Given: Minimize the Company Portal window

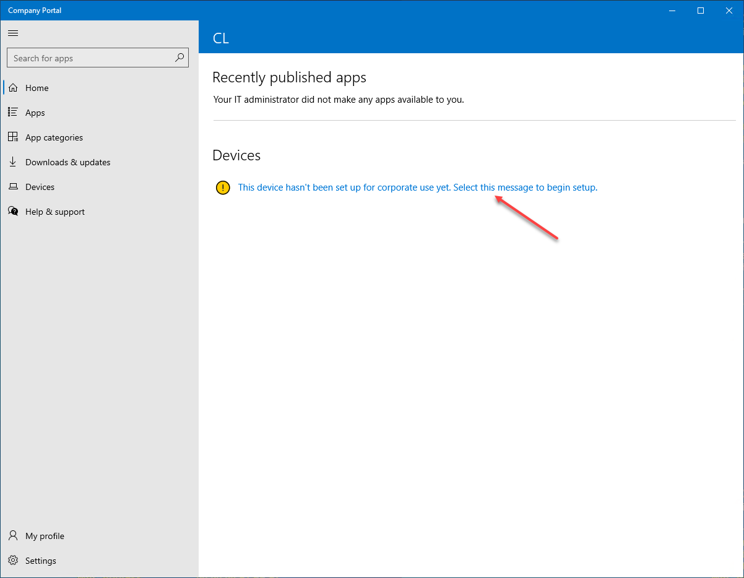Looking at the screenshot, I should [672, 11].
